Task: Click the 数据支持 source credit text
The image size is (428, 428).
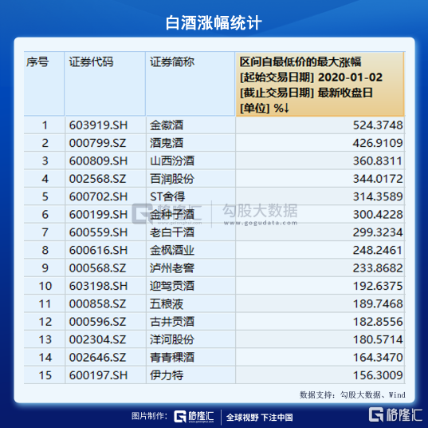Action: tap(352, 394)
